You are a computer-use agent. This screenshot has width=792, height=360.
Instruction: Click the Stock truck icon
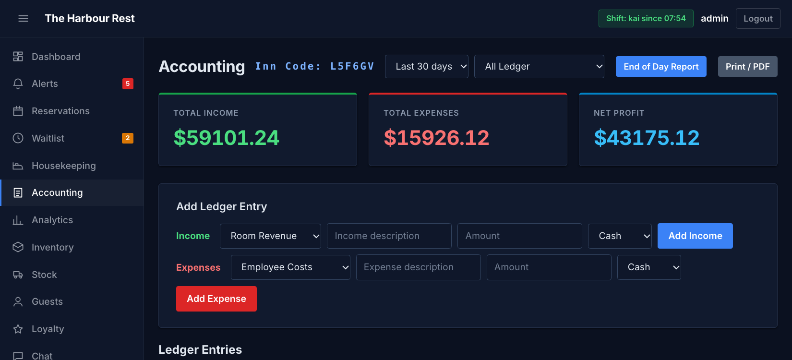coord(18,275)
